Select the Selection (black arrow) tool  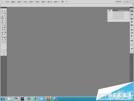point(2,11)
